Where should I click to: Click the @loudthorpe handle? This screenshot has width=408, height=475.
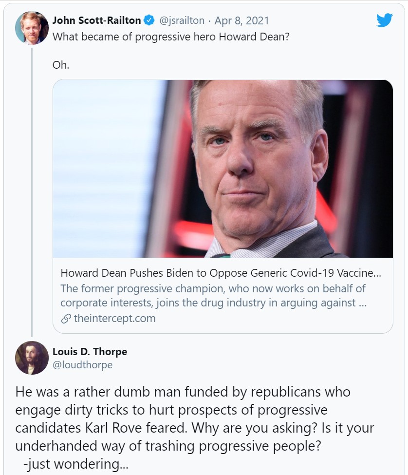coord(82,365)
